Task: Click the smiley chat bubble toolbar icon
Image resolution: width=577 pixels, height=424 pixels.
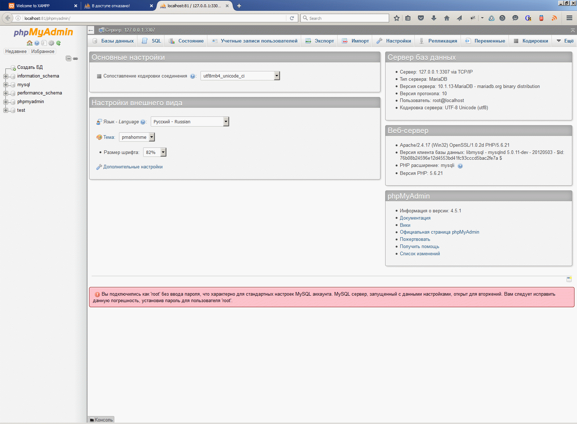Action: pyautogui.click(x=515, y=18)
